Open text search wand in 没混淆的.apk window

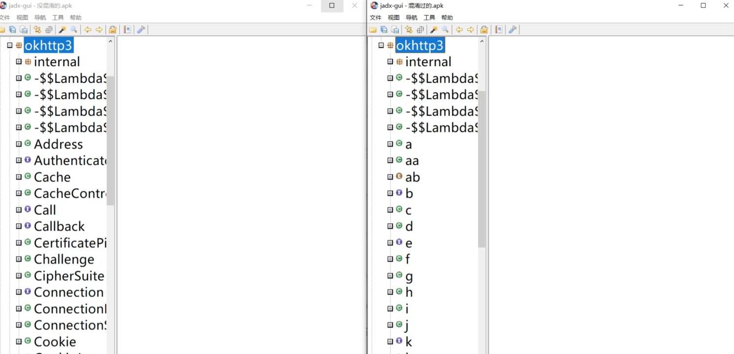pyautogui.click(x=62, y=30)
